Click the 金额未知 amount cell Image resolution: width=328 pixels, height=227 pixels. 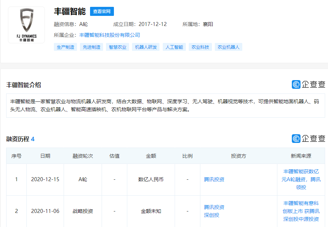tap(151, 211)
